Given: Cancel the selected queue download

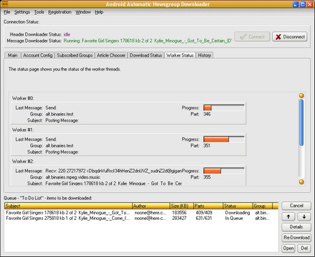Looking at the screenshot, I should [296, 206].
